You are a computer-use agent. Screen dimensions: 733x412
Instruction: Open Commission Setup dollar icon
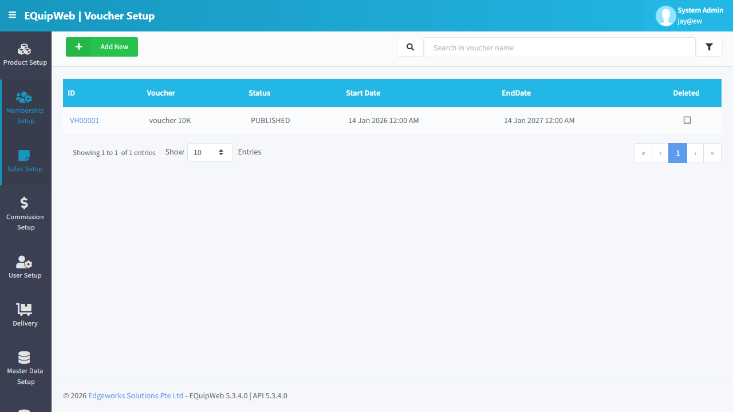tap(24, 203)
